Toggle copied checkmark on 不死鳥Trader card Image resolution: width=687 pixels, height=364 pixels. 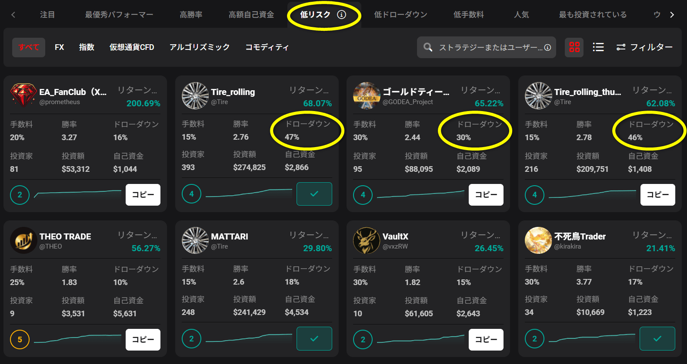pyautogui.click(x=657, y=338)
